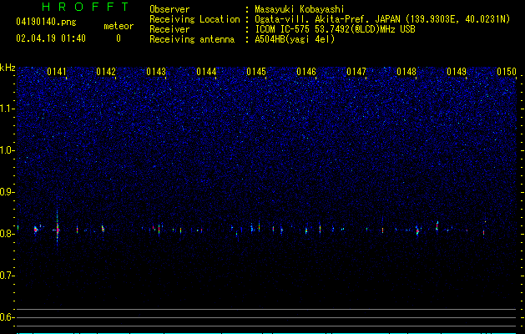The width and height of the screenshot is (525, 334).
Task: Click the Receiving Location label
Action: 194,19
